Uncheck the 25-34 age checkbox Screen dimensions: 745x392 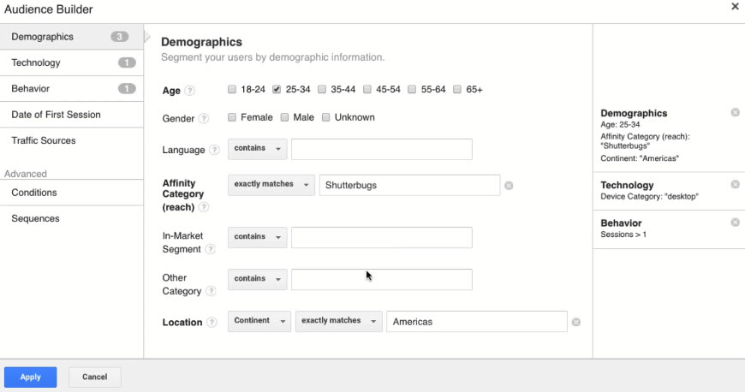click(277, 89)
